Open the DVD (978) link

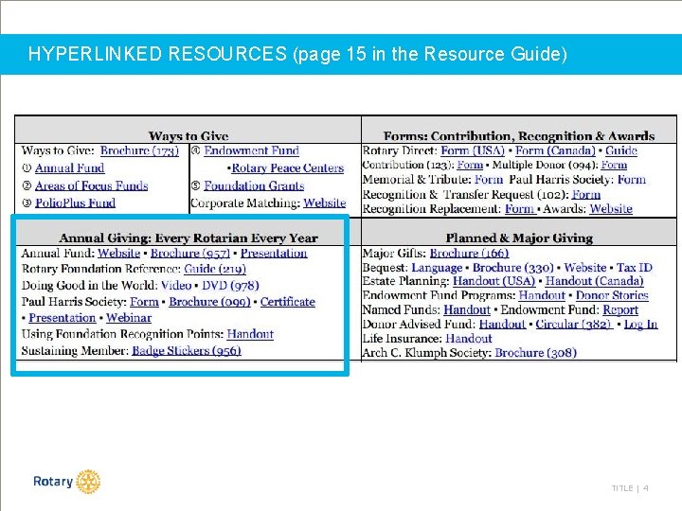click(x=230, y=286)
